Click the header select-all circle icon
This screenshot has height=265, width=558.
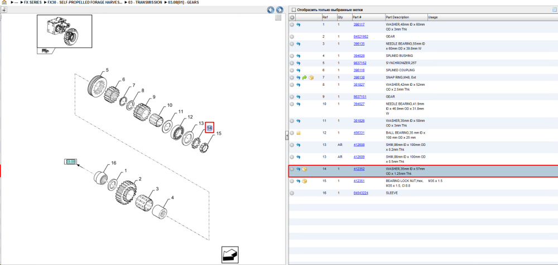(292, 17)
